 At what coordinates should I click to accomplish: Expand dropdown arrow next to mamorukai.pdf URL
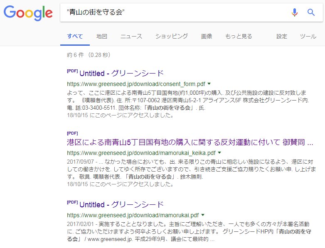(x=203, y=215)
